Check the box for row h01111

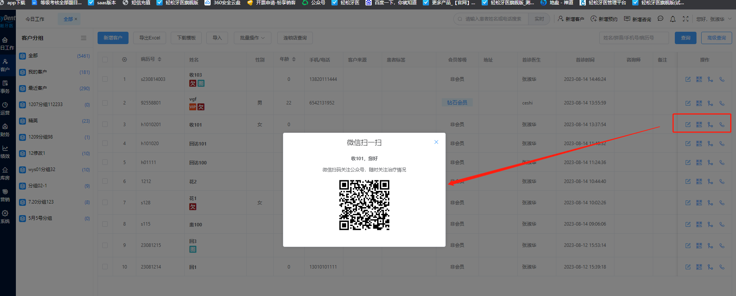(x=105, y=162)
